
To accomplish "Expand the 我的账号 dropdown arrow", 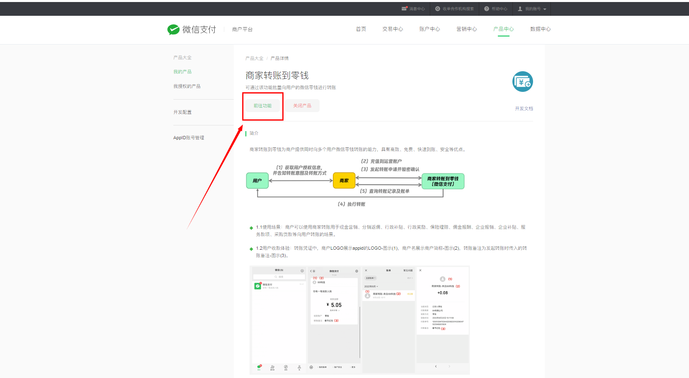I will tap(545, 9).
